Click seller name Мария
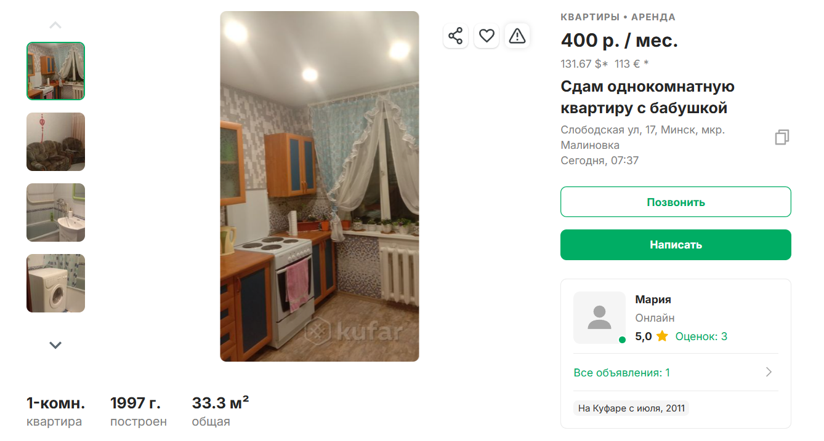This screenshot has width=824, height=441. point(653,300)
